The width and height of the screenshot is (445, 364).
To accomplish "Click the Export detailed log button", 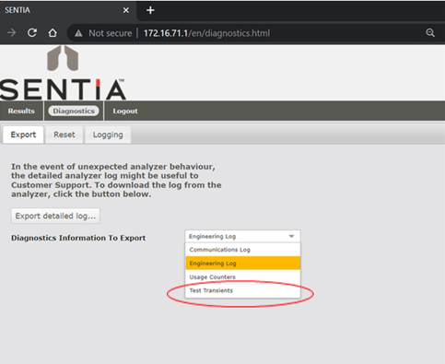I will point(55,216).
